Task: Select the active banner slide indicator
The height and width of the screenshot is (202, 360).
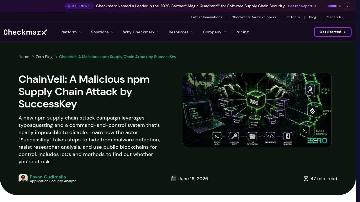Action: (332, 6)
